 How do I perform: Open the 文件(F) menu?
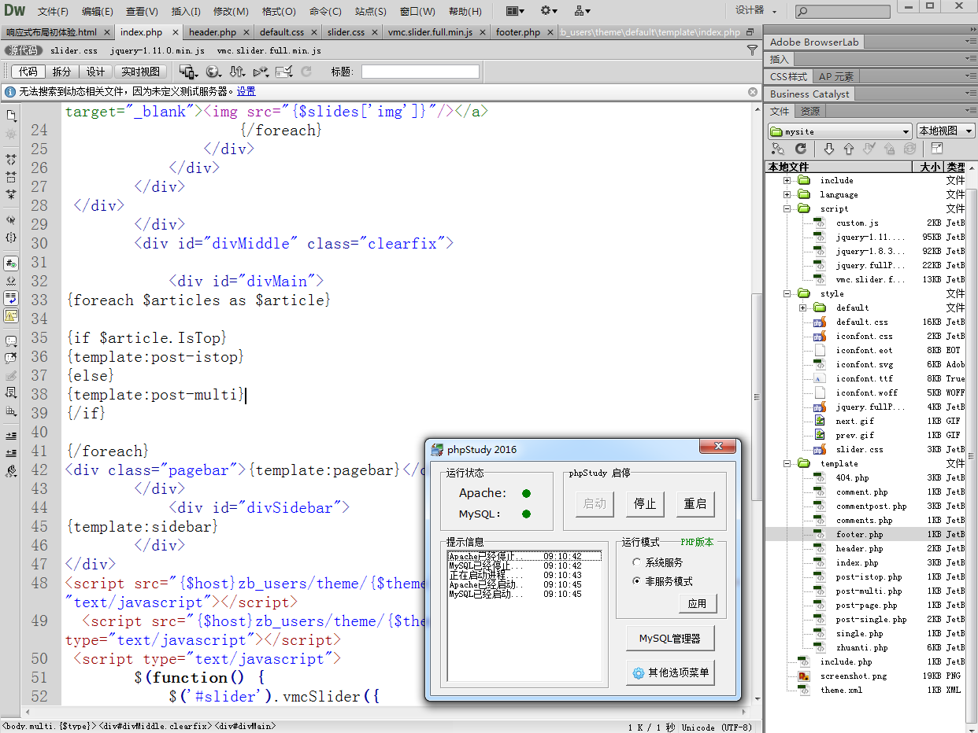tap(53, 12)
